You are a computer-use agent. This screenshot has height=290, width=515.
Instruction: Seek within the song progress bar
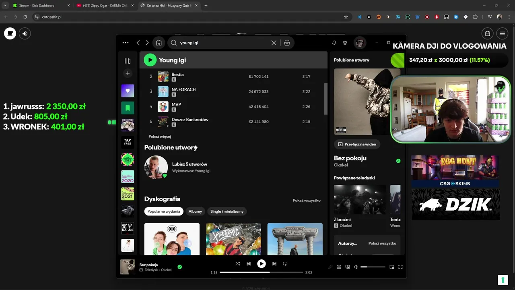(261, 272)
